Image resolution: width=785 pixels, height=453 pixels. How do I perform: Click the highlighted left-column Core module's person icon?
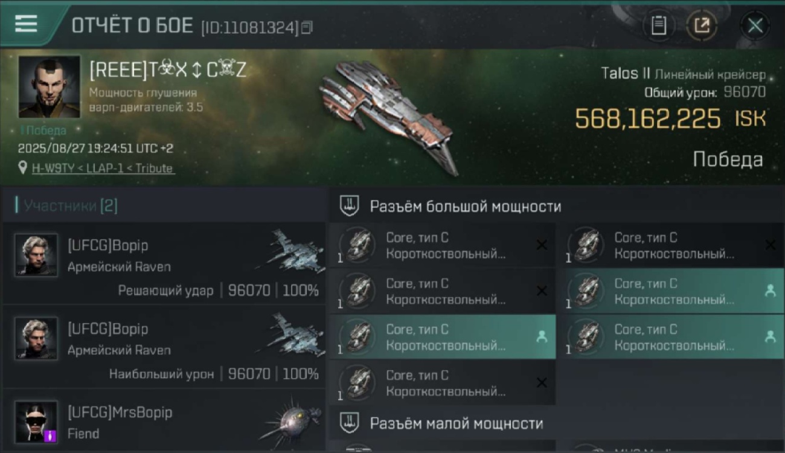point(542,337)
